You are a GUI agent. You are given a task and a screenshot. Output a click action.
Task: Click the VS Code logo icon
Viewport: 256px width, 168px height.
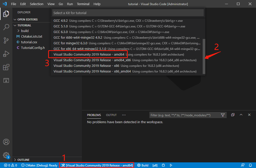[x=5, y=4]
